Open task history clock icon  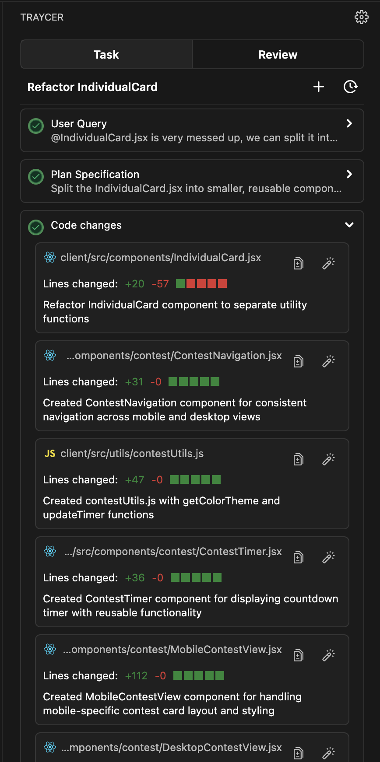(350, 87)
